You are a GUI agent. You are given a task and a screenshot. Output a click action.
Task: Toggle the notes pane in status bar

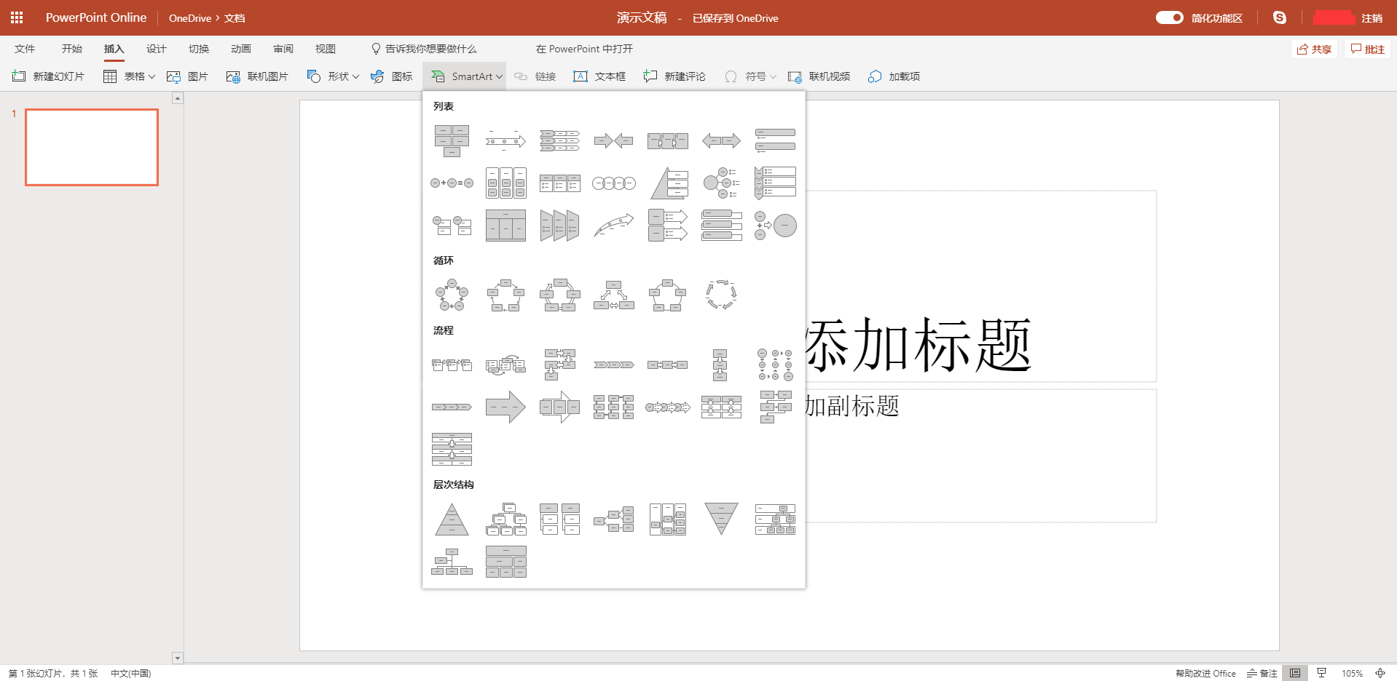click(1262, 673)
